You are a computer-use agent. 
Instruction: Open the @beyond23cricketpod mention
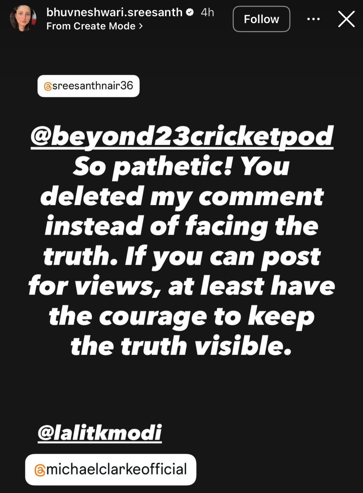[x=181, y=136]
